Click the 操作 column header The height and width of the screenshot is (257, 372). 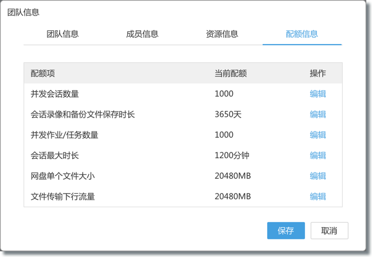pos(318,74)
